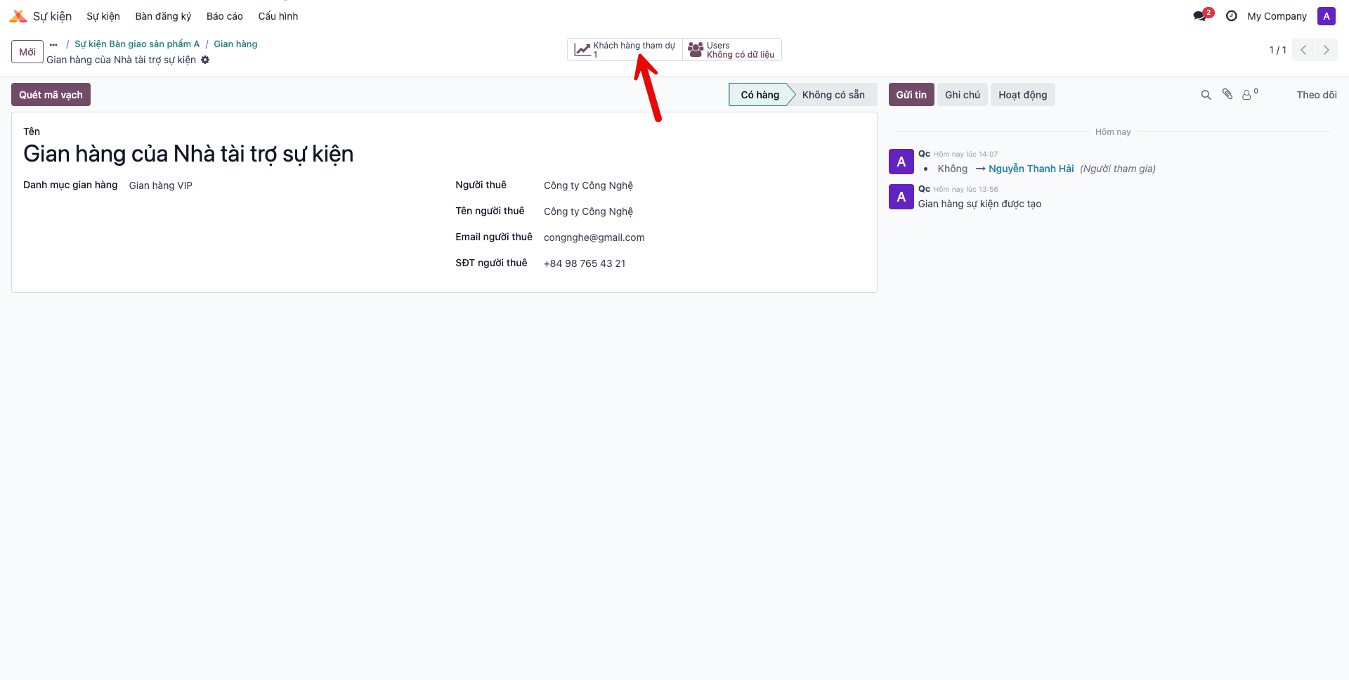Set status to Không có sẵn
The height and width of the screenshot is (680, 1349).
point(833,95)
